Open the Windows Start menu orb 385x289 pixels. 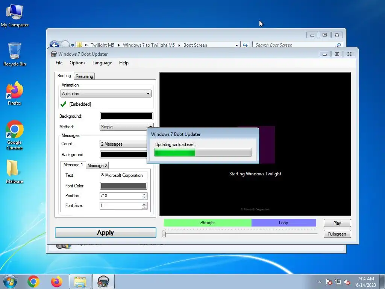pos(10,281)
